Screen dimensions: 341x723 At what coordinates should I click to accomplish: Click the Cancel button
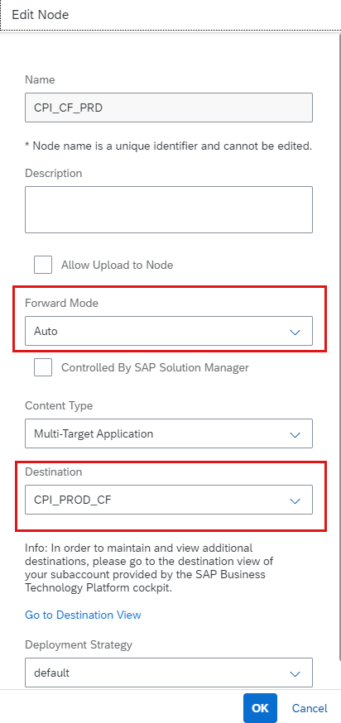310,708
